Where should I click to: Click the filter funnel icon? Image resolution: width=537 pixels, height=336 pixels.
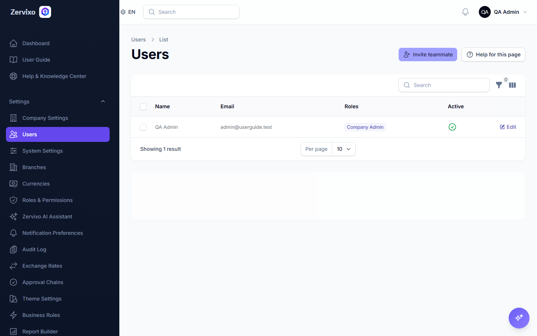[x=499, y=85]
